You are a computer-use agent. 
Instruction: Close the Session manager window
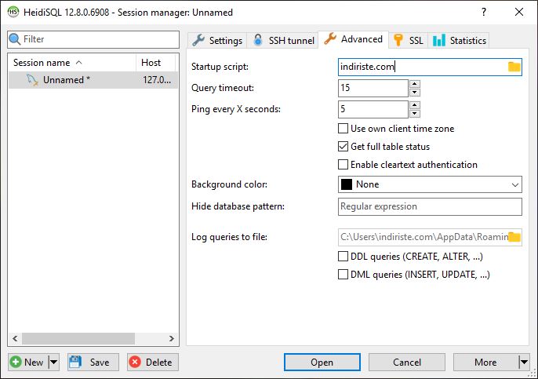point(519,12)
